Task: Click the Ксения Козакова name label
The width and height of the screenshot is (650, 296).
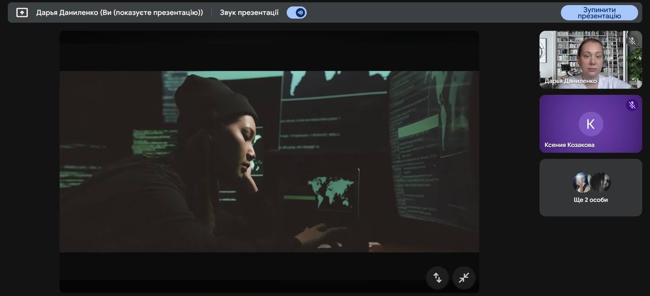Action: click(x=569, y=145)
